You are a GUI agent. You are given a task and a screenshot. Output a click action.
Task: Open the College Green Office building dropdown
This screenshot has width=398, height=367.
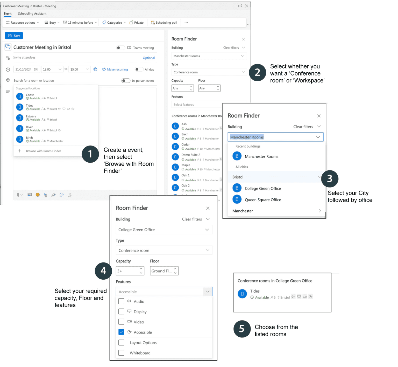164,230
